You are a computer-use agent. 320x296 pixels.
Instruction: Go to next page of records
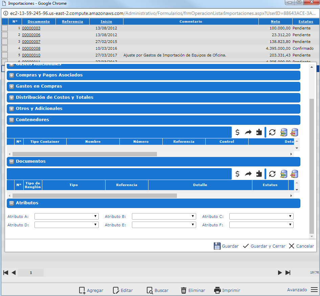coord(280,273)
